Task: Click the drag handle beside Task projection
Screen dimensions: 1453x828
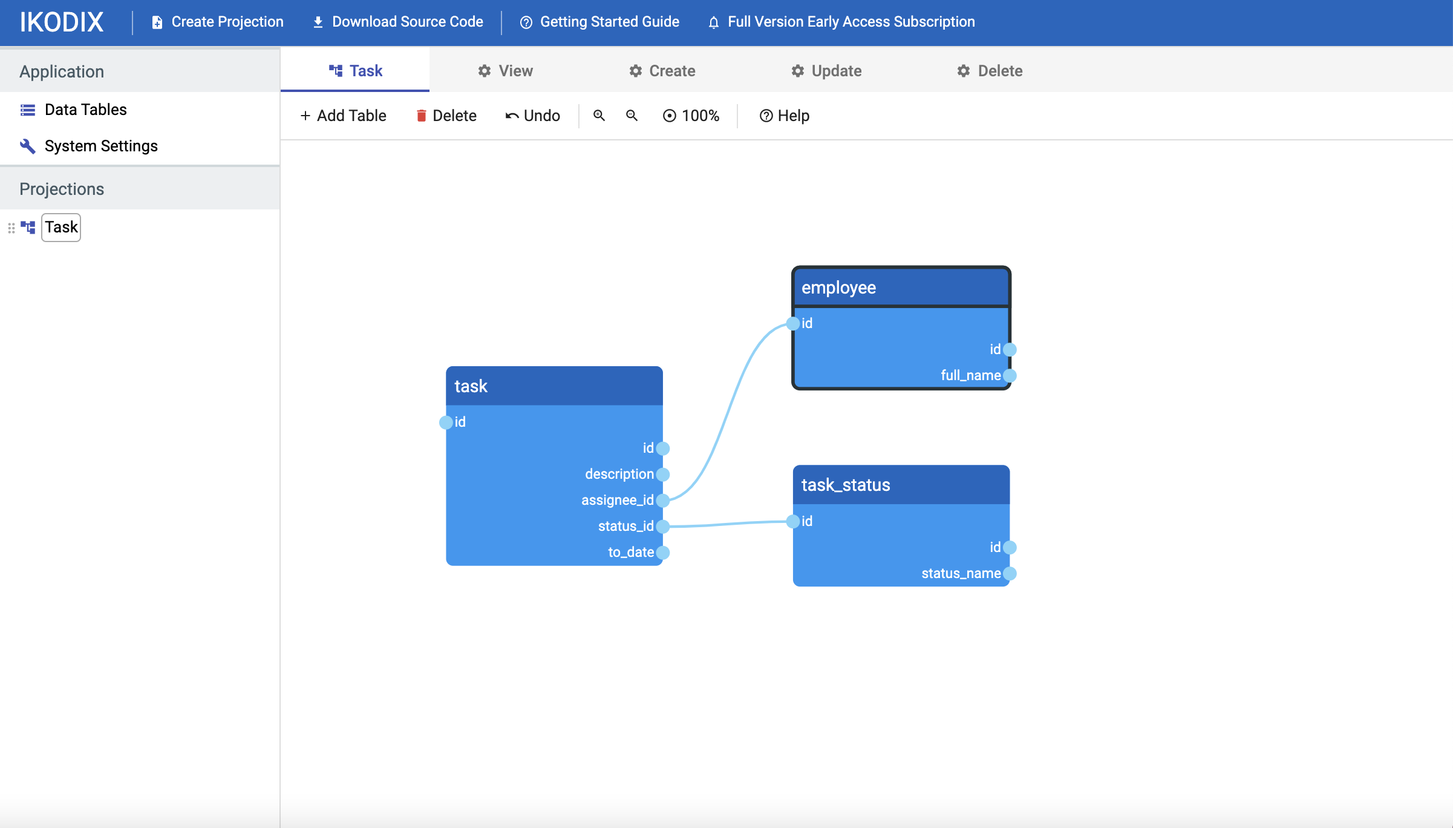Action: pos(11,228)
